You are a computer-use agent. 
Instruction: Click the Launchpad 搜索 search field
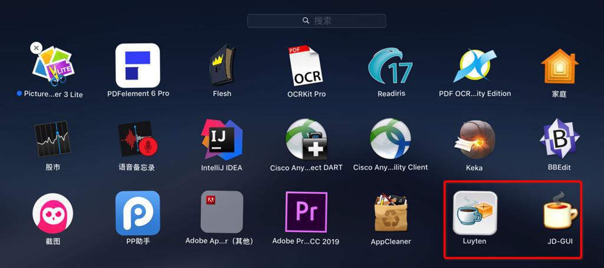(x=317, y=21)
